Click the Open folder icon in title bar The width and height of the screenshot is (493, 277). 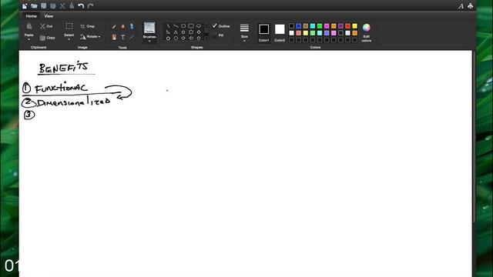(x=34, y=6)
